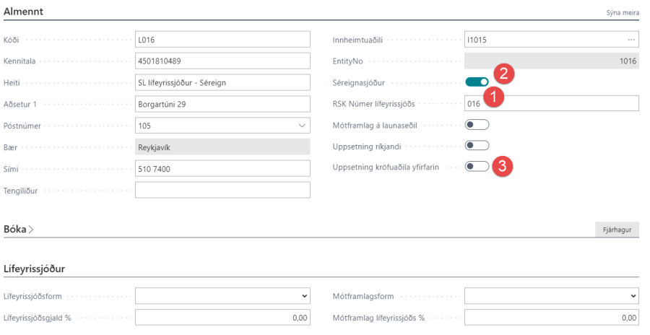This screenshot has width=650, height=335.
Task: Toggle Uppsetning kröfuaðila yfirfarin switch
Action: pyautogui.click(x=477, y=167)
